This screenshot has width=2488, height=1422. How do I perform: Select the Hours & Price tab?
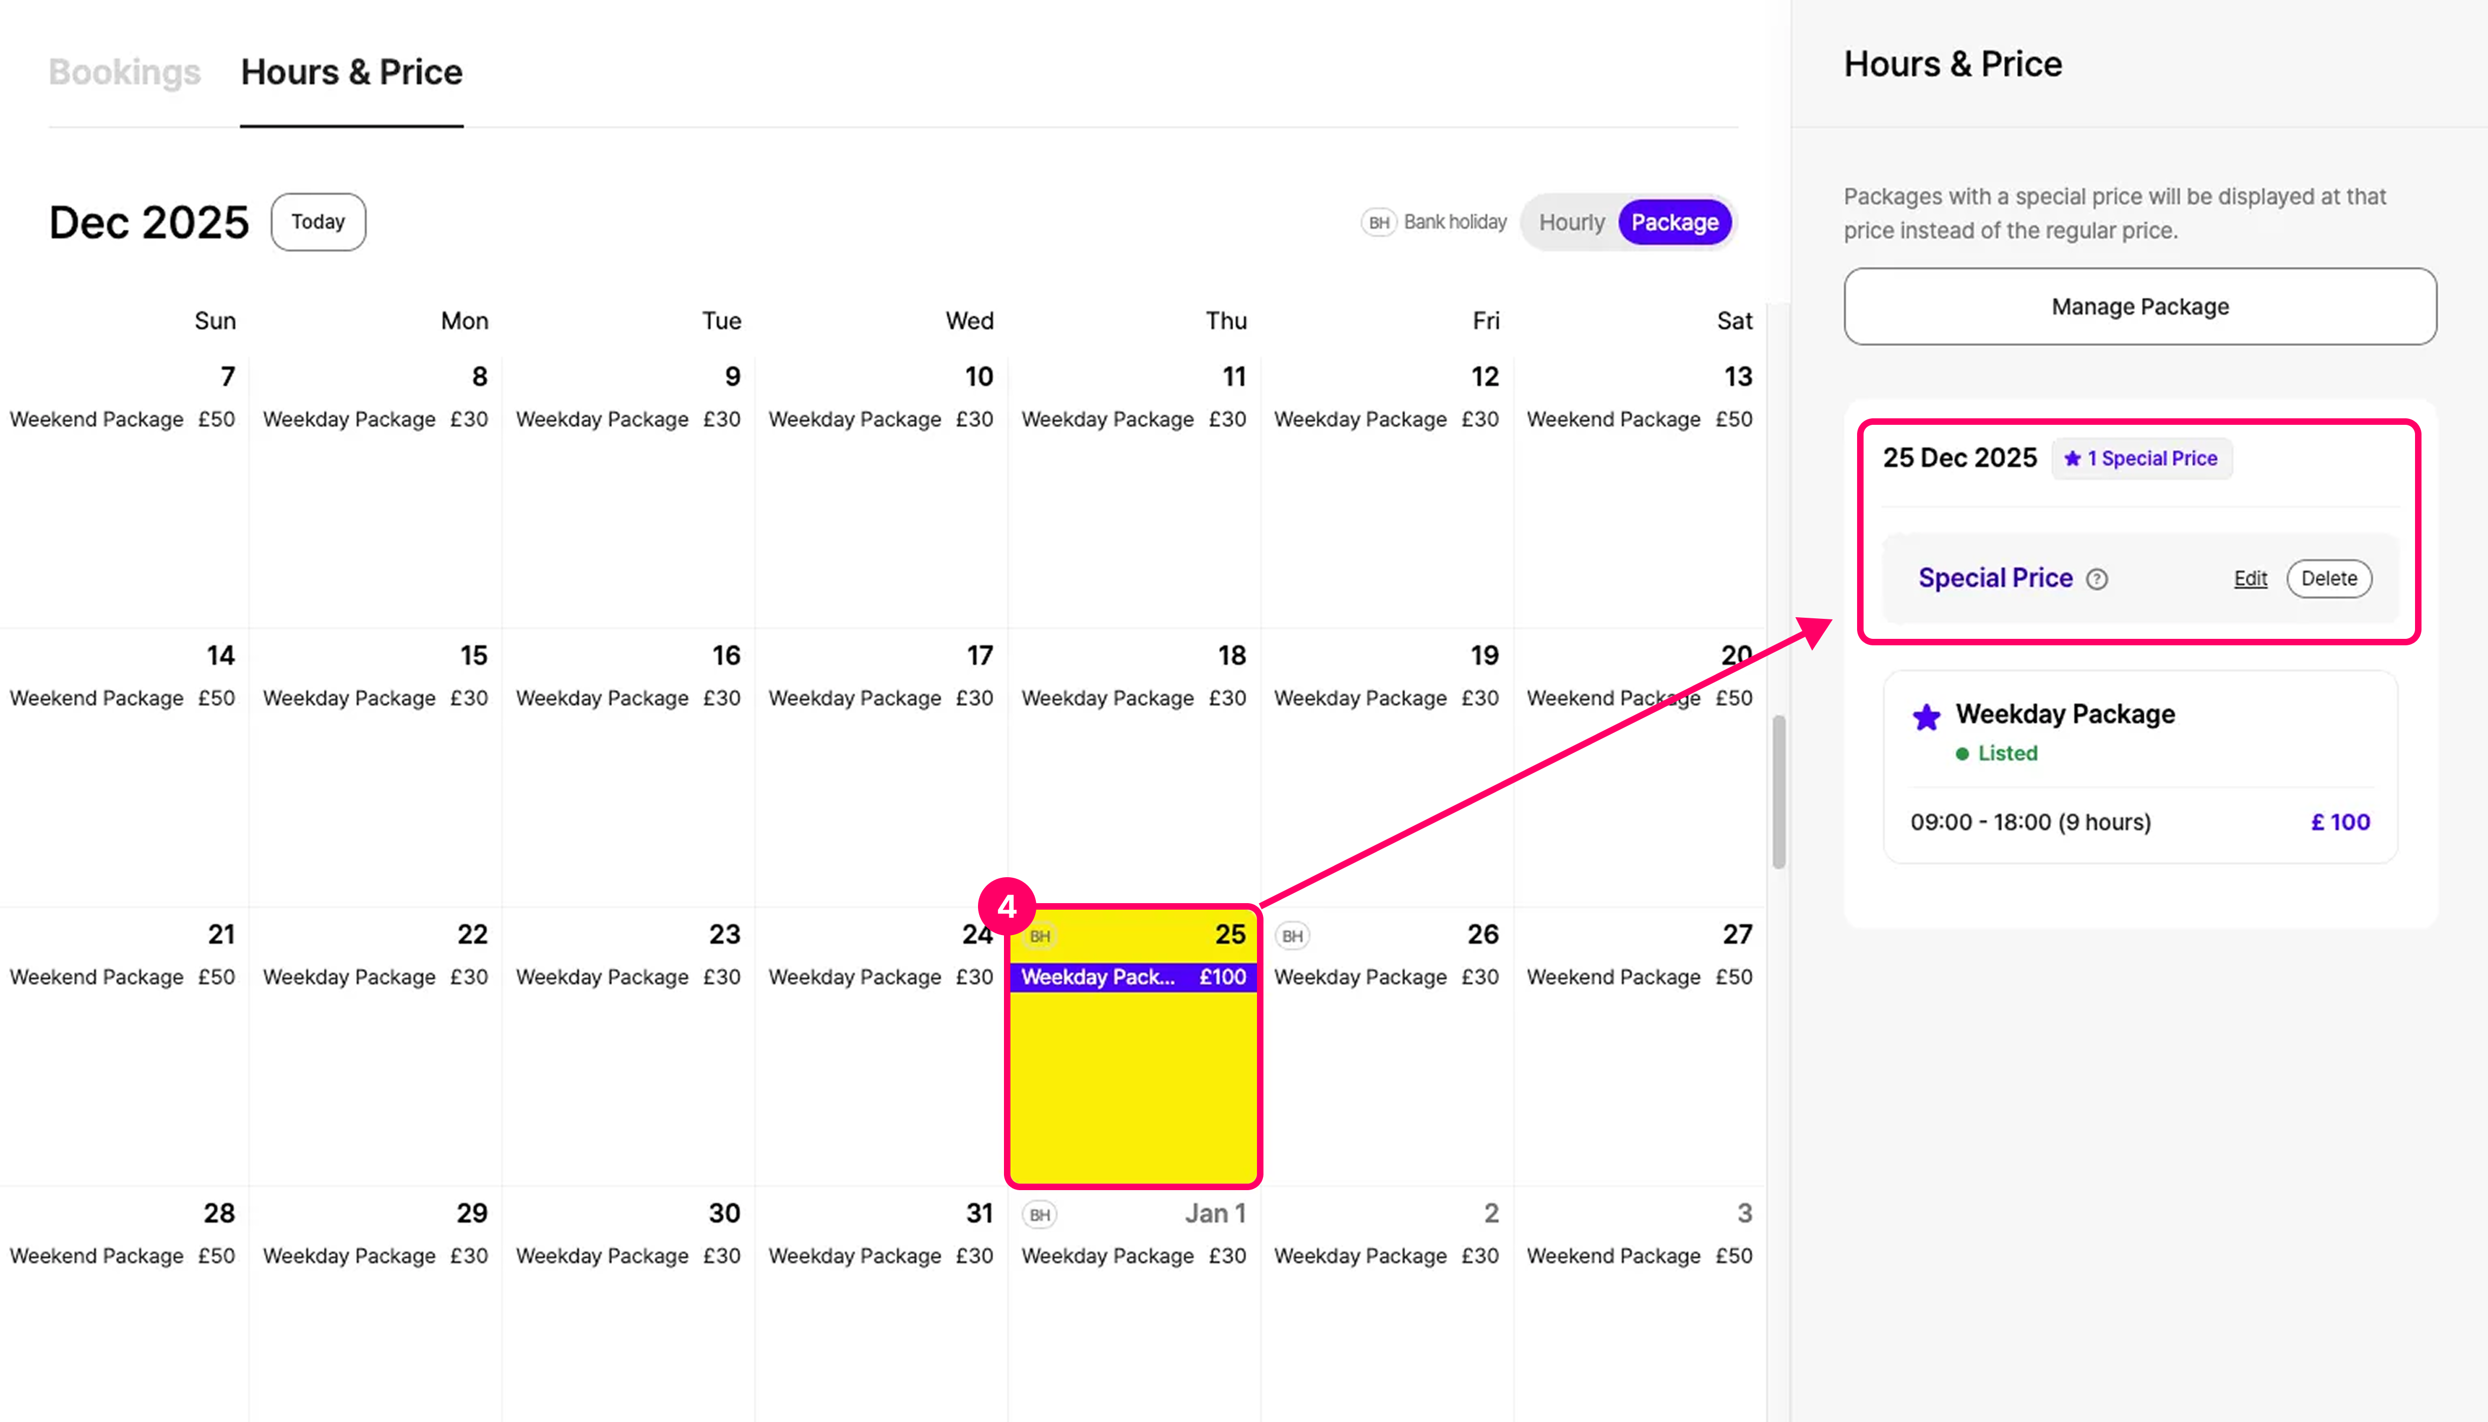351,72
